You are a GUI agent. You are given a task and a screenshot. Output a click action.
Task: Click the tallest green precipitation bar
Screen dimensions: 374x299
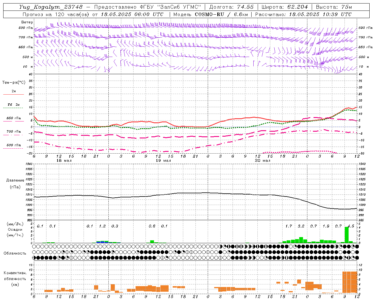pos(347,235)
